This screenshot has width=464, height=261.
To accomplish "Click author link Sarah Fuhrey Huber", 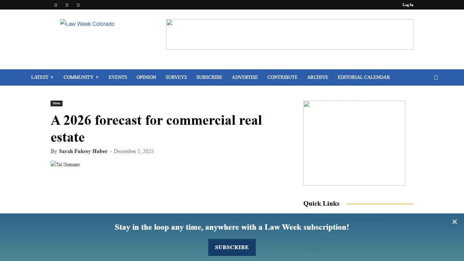I will pyautogui.click(x=83, y=151).
